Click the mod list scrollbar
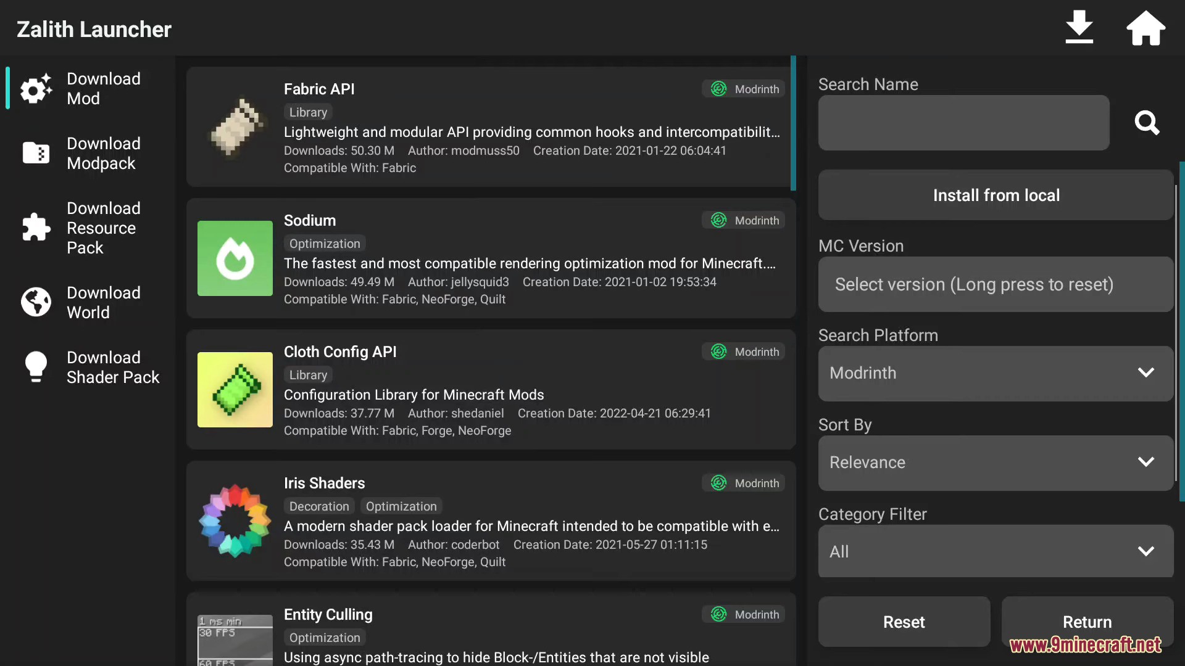 793,123
